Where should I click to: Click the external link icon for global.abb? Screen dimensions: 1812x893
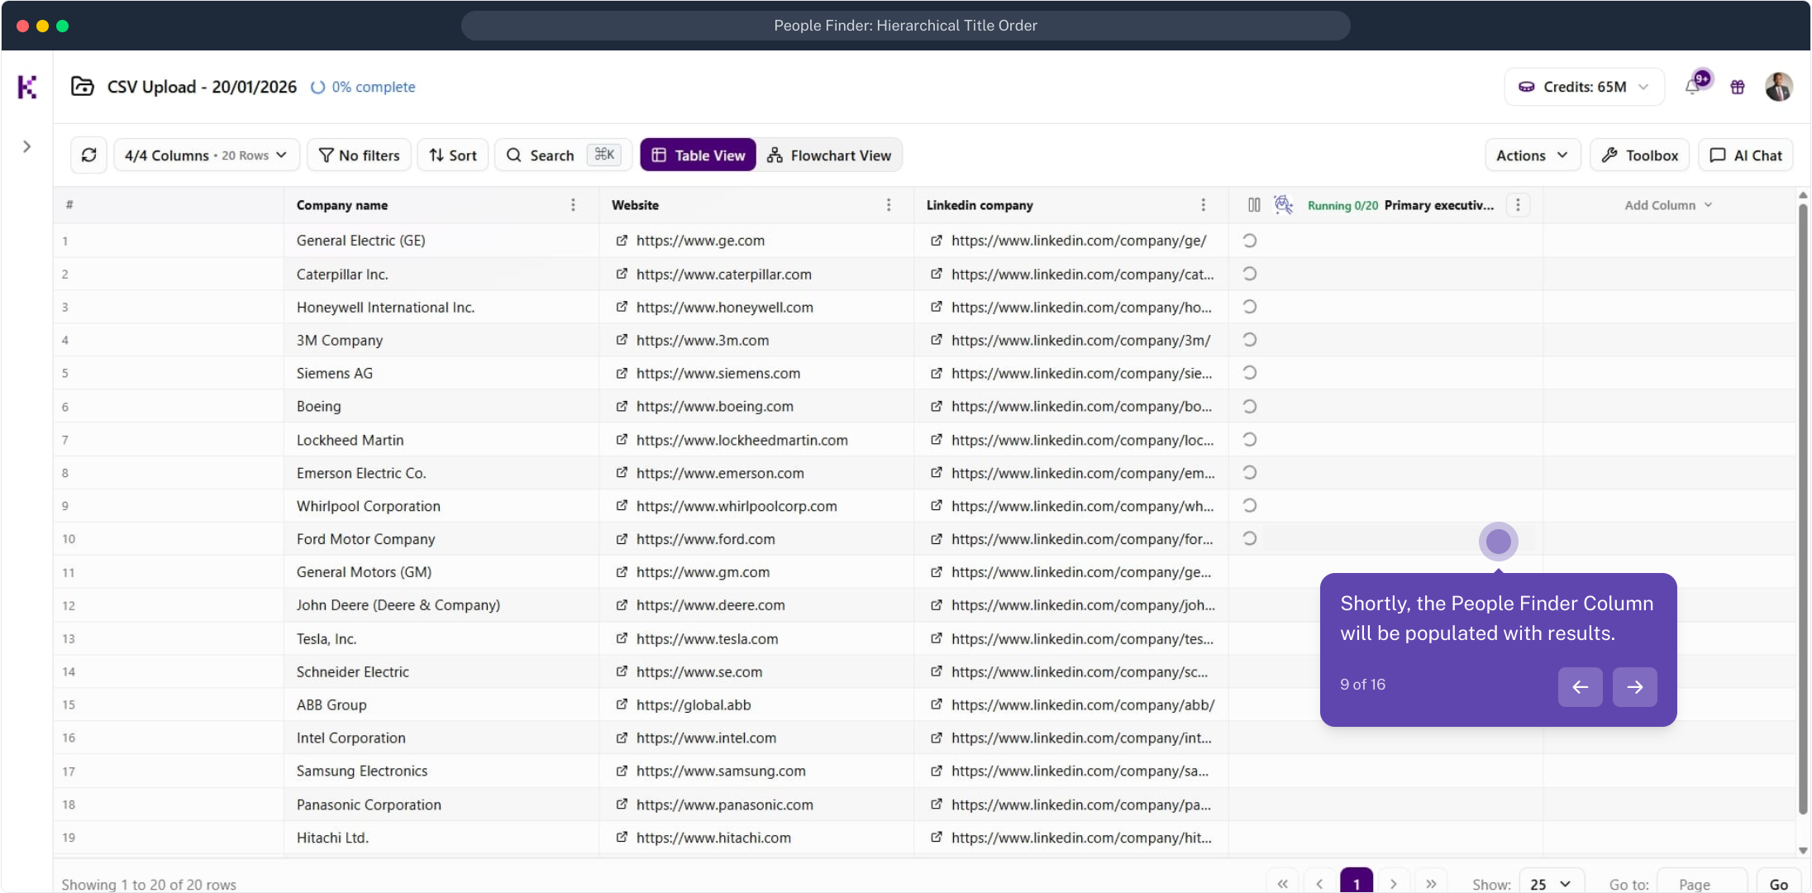pos(622,704)
